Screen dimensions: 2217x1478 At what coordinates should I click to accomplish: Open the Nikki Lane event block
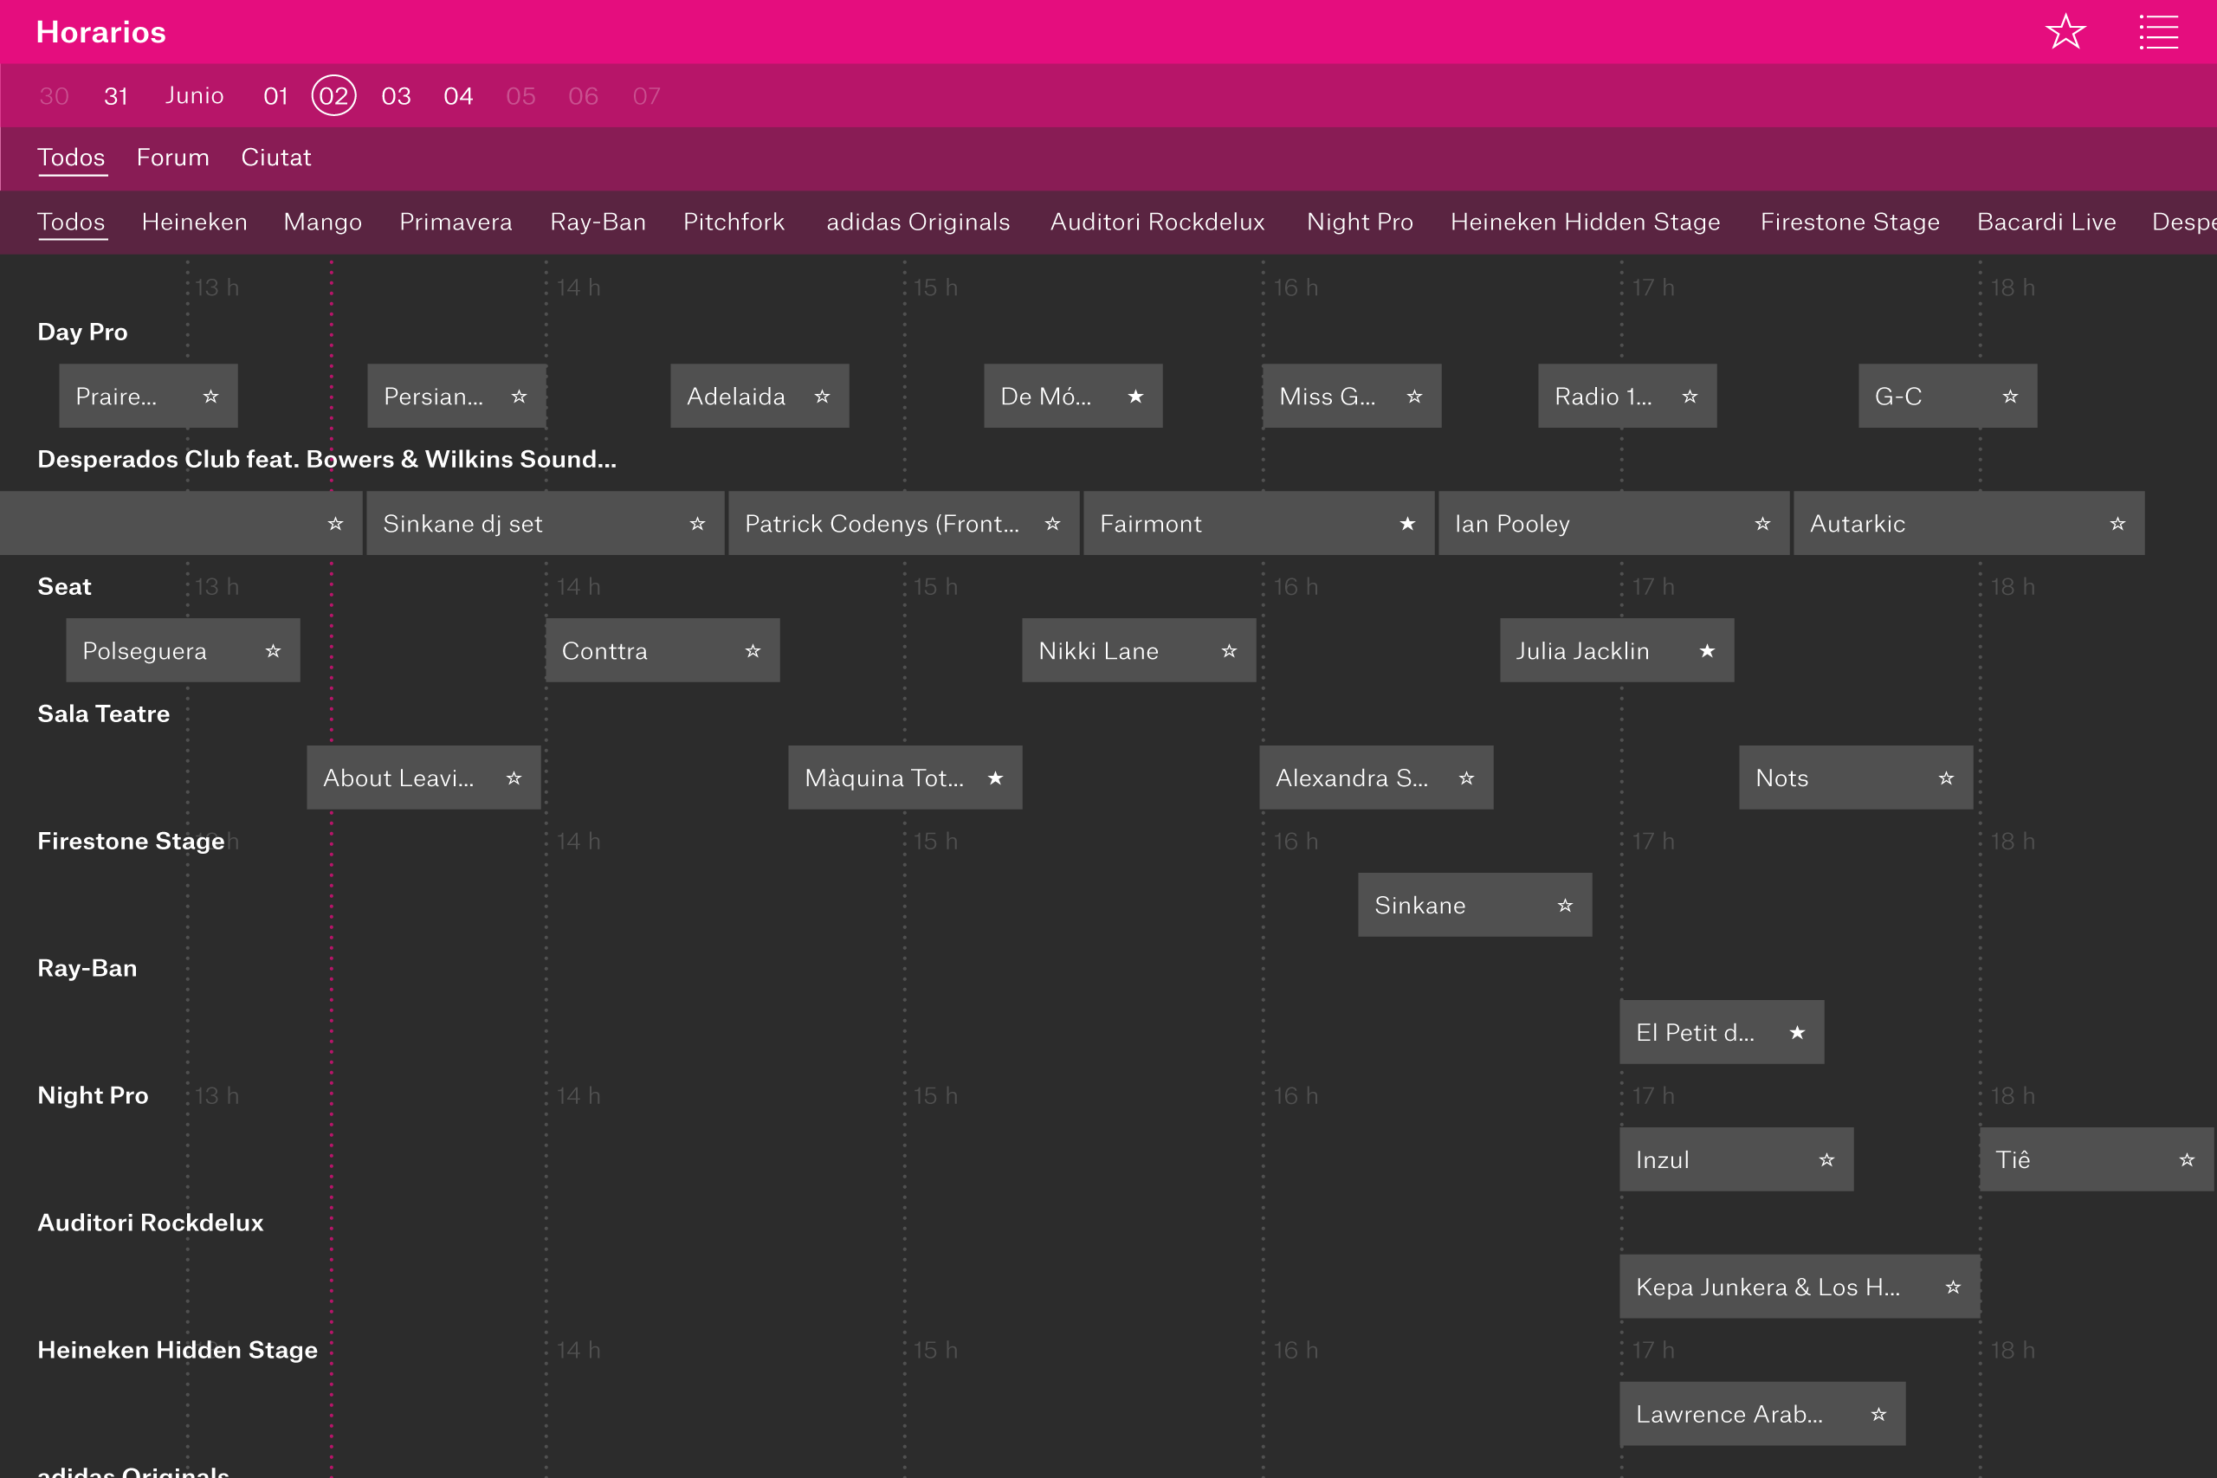point(1098,650)
